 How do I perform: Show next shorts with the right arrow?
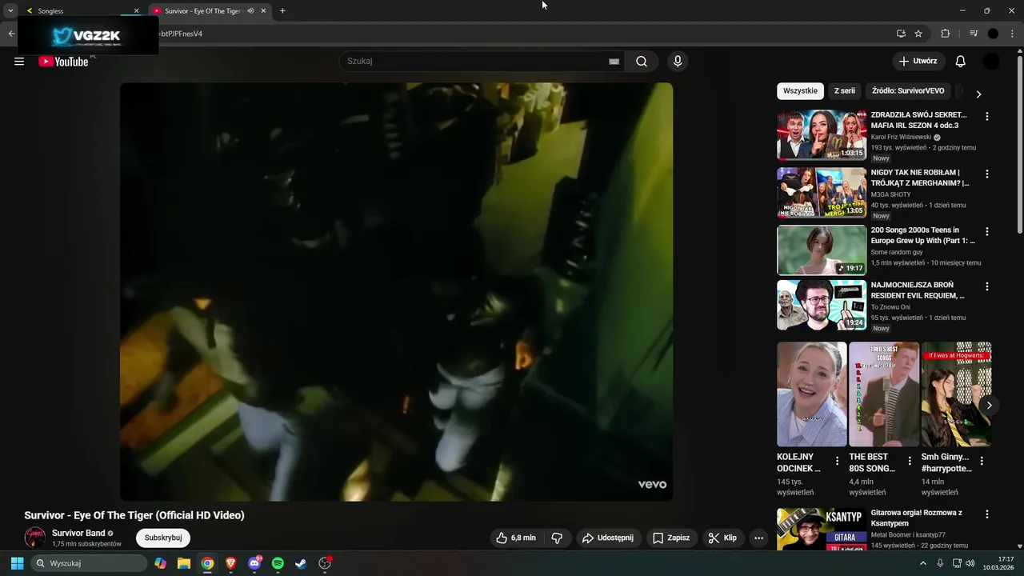tap(989, 406)
